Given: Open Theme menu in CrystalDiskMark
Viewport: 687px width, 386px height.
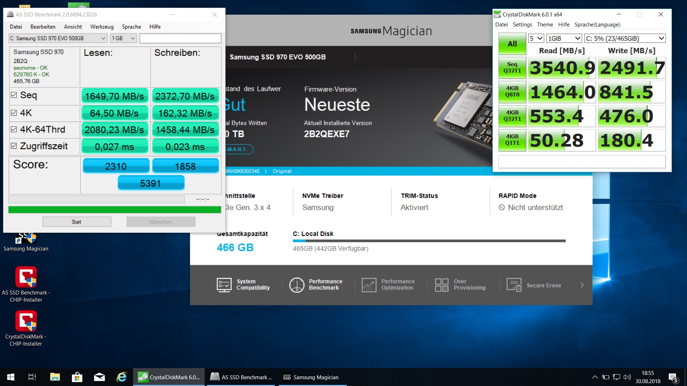Looking at the screenshot, I should click(545, 25).
